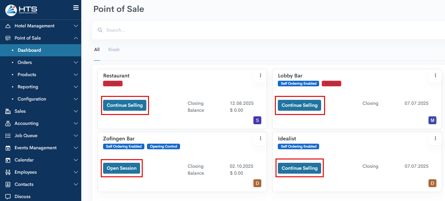The image size is (445, 201).
Task: Click the HTS logo
Action: pyautogui.click(x=21, y=10)
